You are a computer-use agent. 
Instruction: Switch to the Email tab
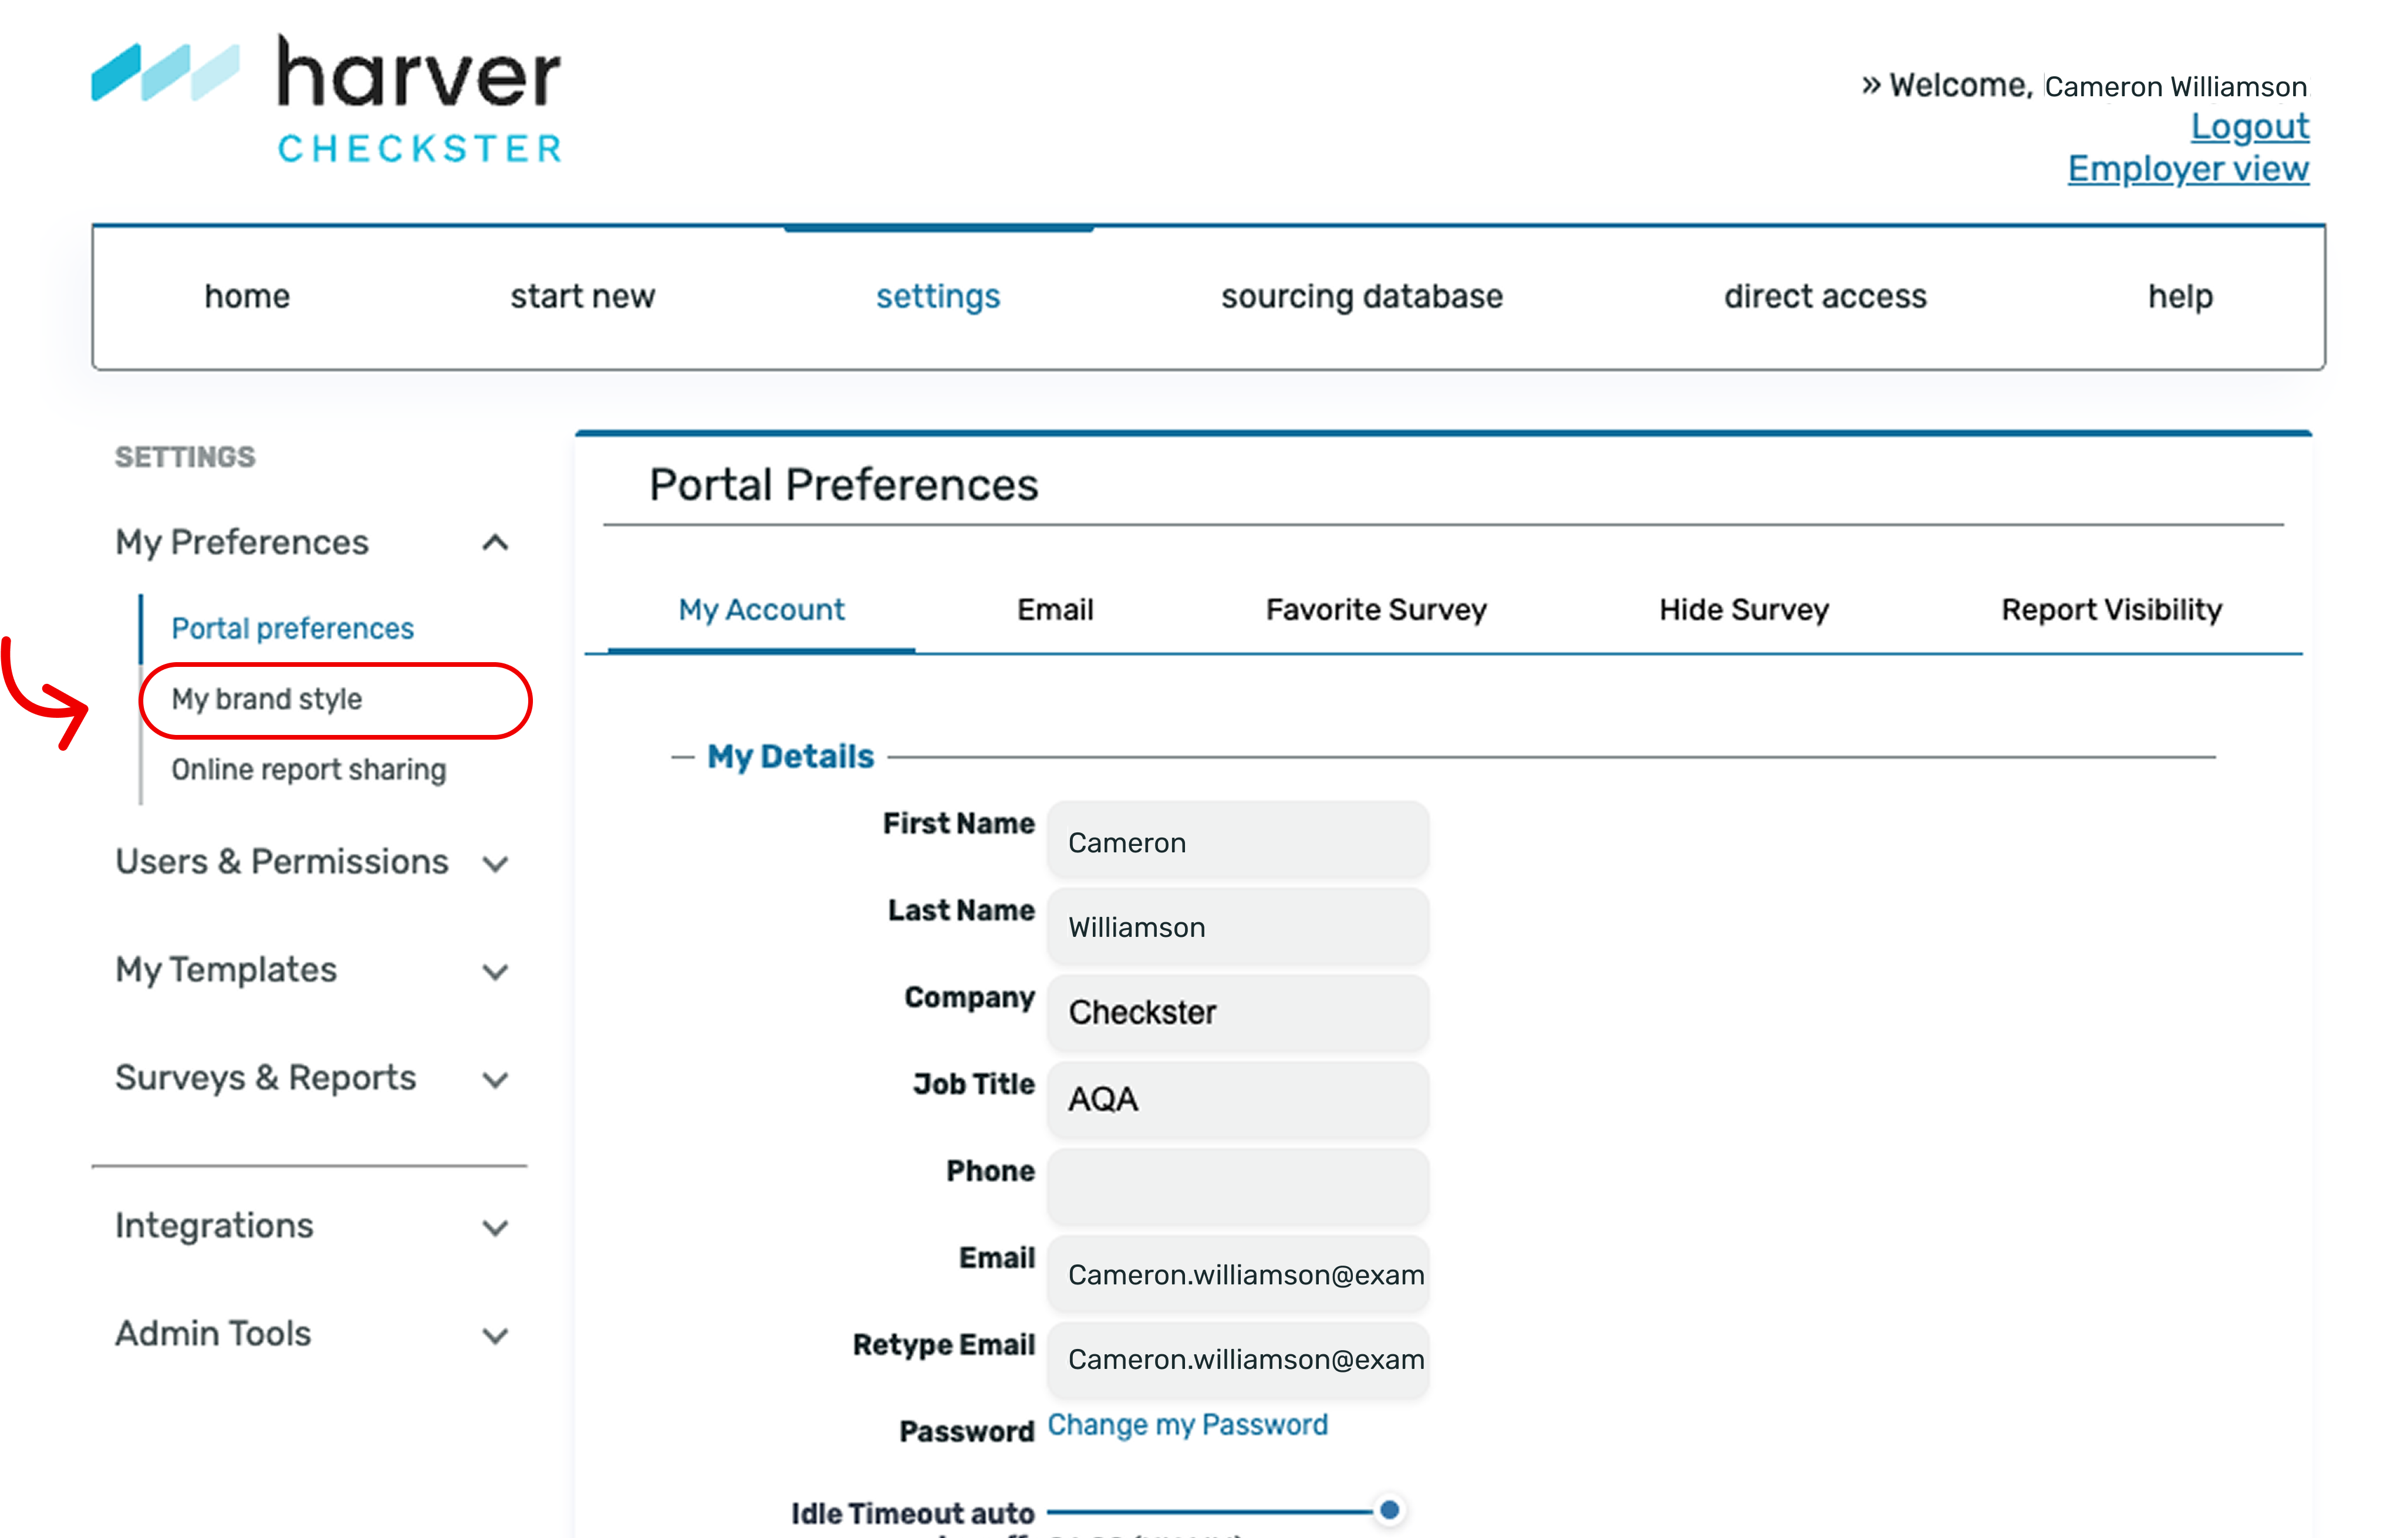1054,609
